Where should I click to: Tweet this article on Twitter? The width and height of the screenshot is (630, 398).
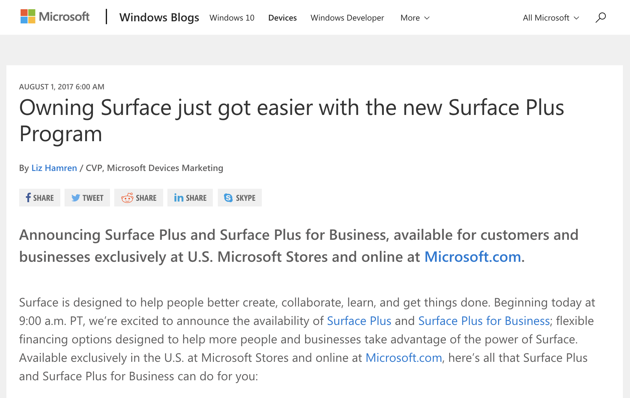pos(87,198)
